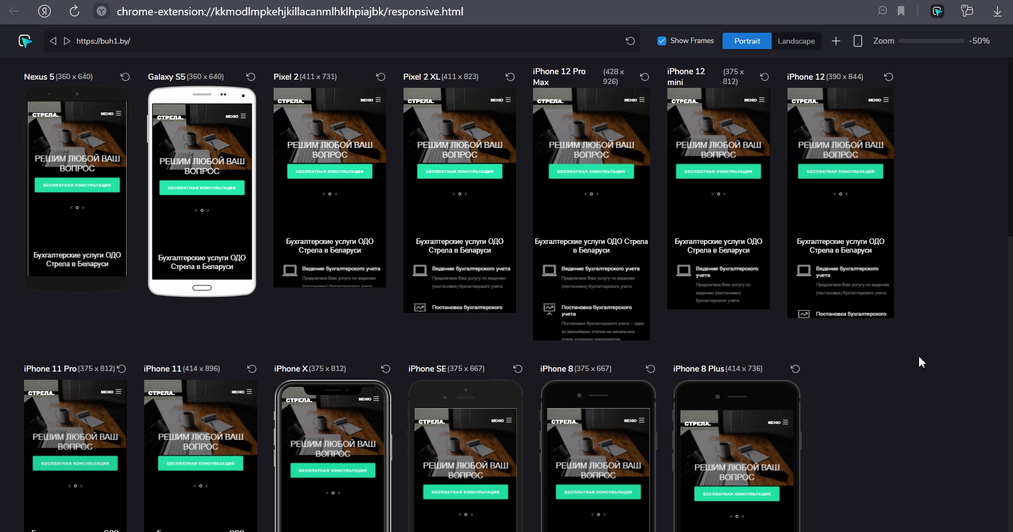This screenshot has width=1013, height=532.
Task: Reload all frames via URL bar refresh icon
Action: (630, 41)
